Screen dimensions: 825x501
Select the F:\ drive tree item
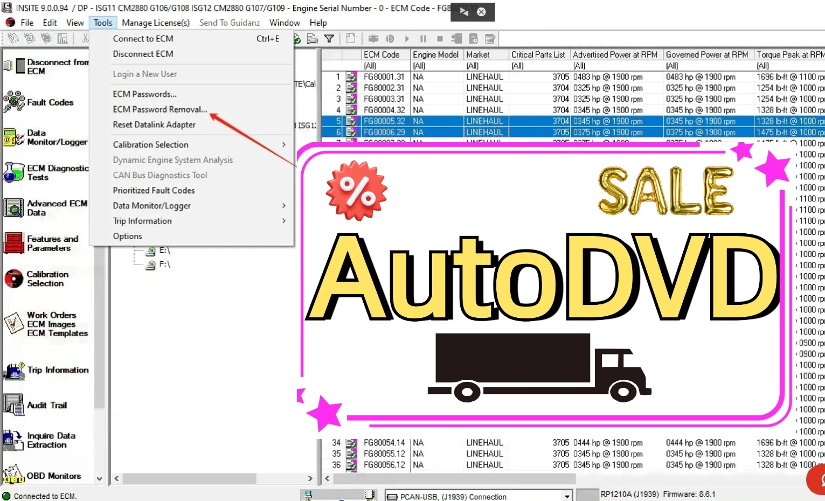coord(164,265)
